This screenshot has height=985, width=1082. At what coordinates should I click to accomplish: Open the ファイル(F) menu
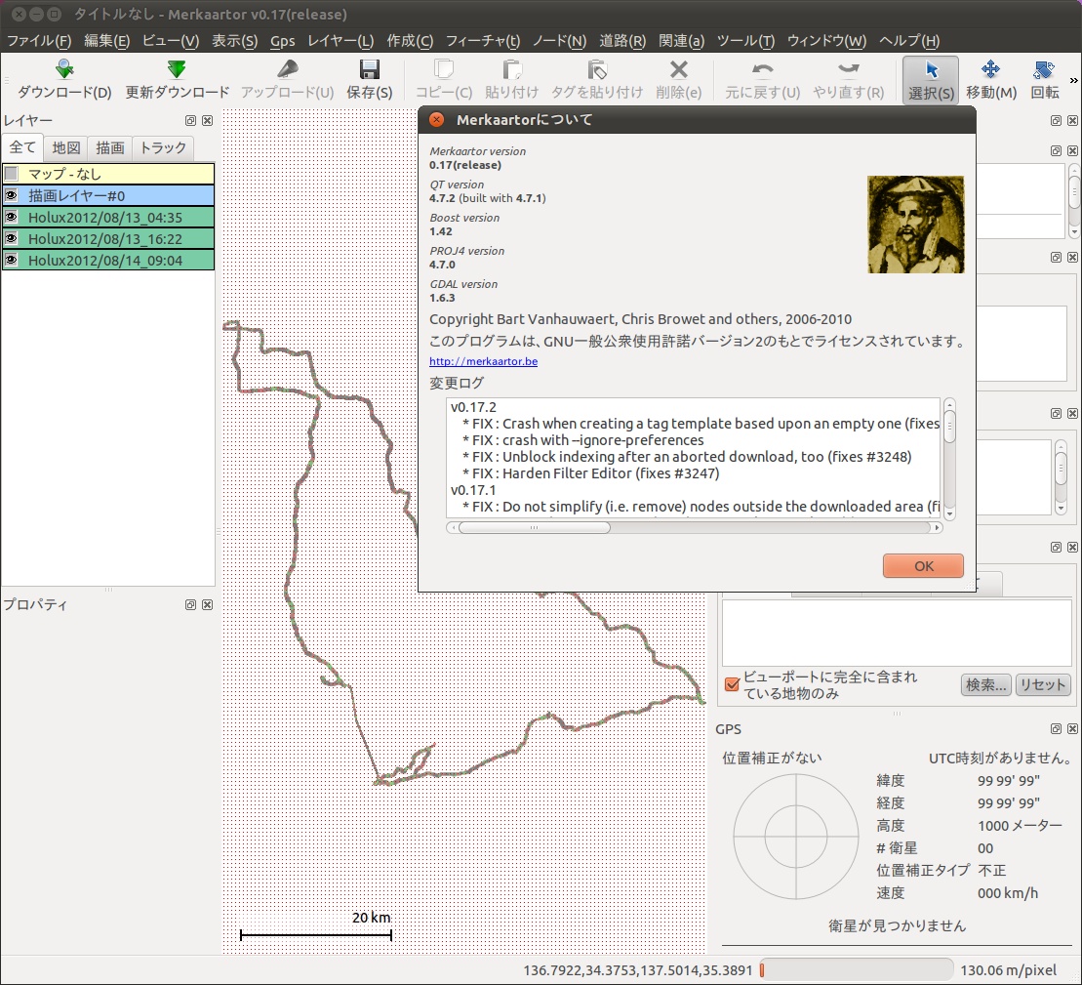39,41
